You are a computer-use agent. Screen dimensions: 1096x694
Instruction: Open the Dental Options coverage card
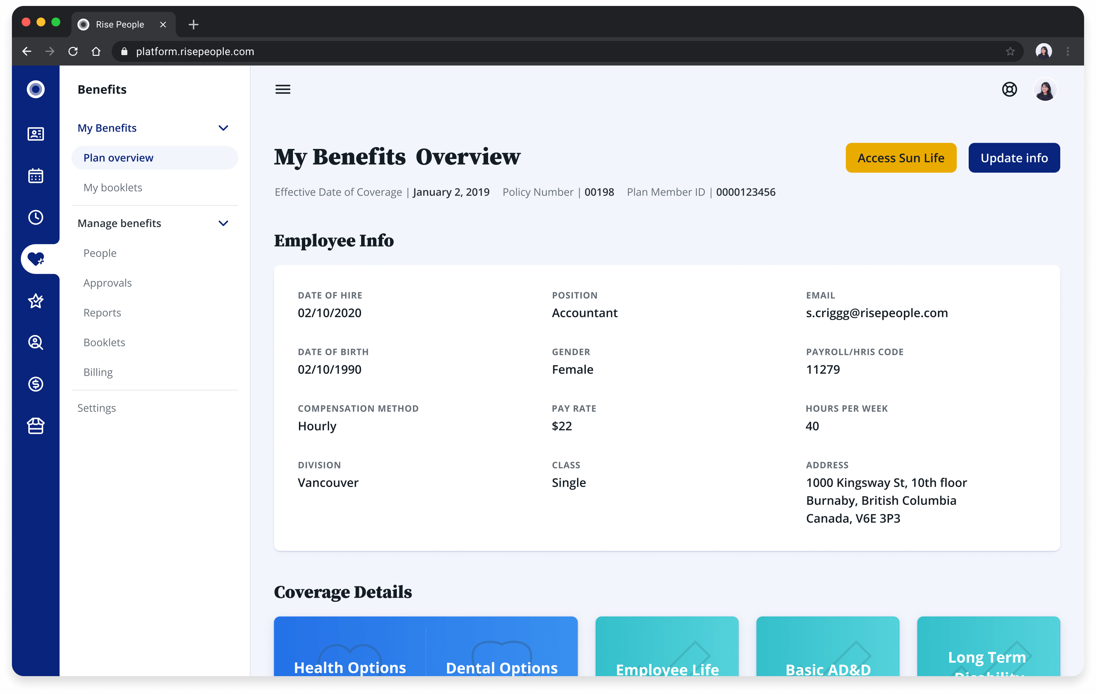click(501, 646)
